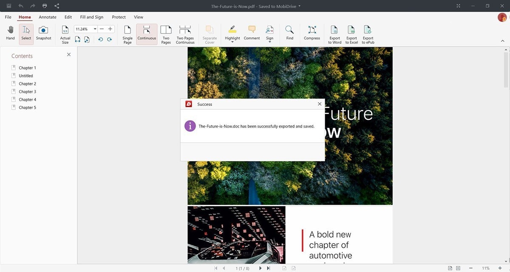Open the Highlight tool

(232, 32)
